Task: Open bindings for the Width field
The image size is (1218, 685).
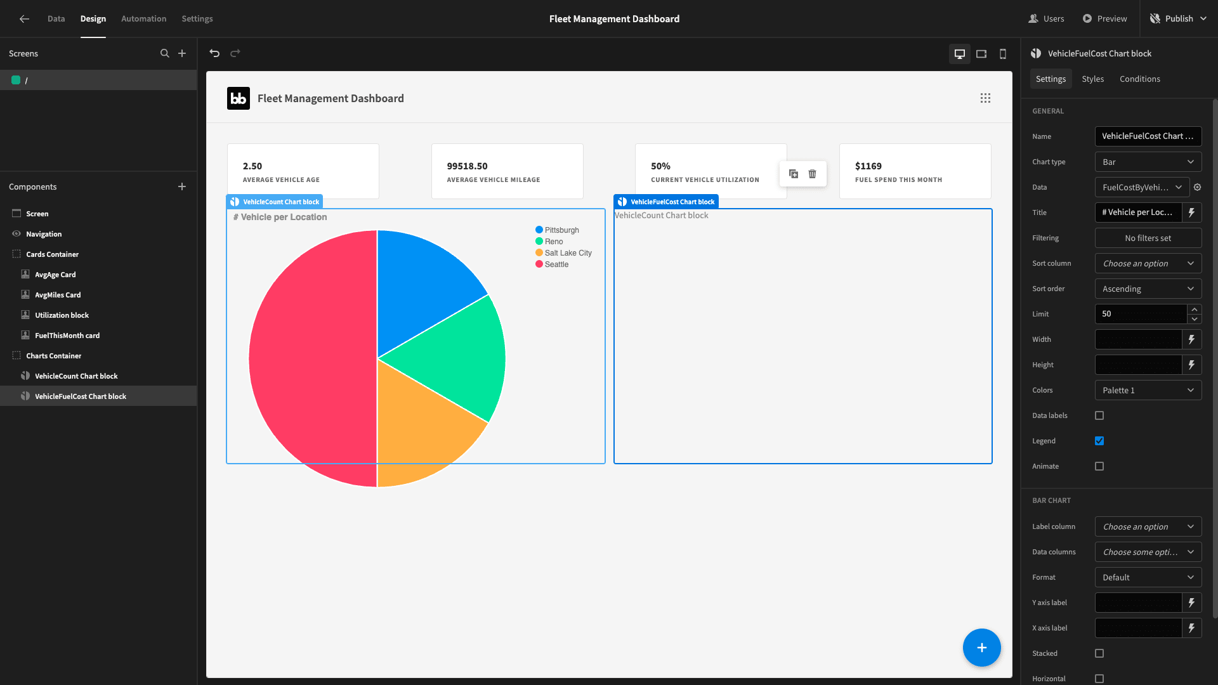Action: coord(1192,339)
